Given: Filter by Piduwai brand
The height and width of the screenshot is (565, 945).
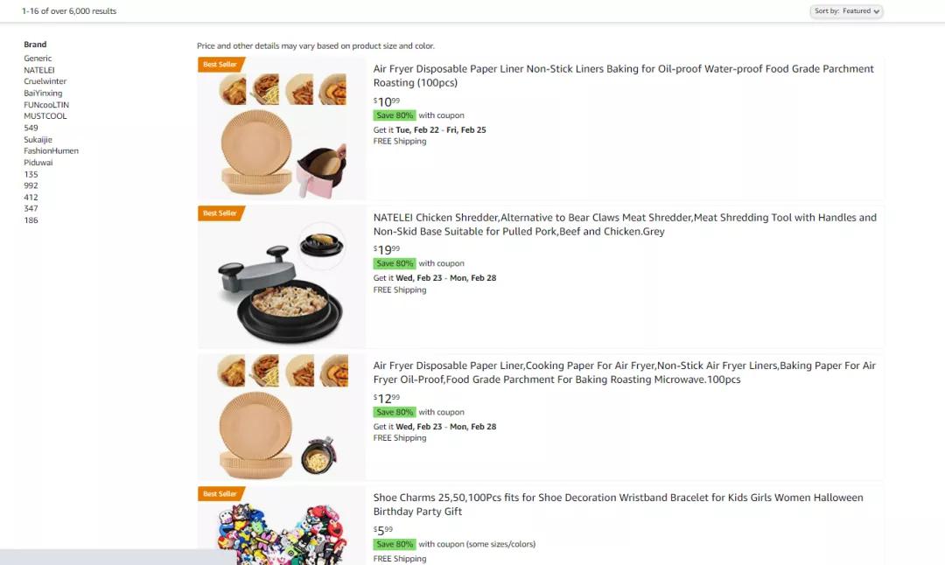Looking at the screenshot, I should pos(38,163).
